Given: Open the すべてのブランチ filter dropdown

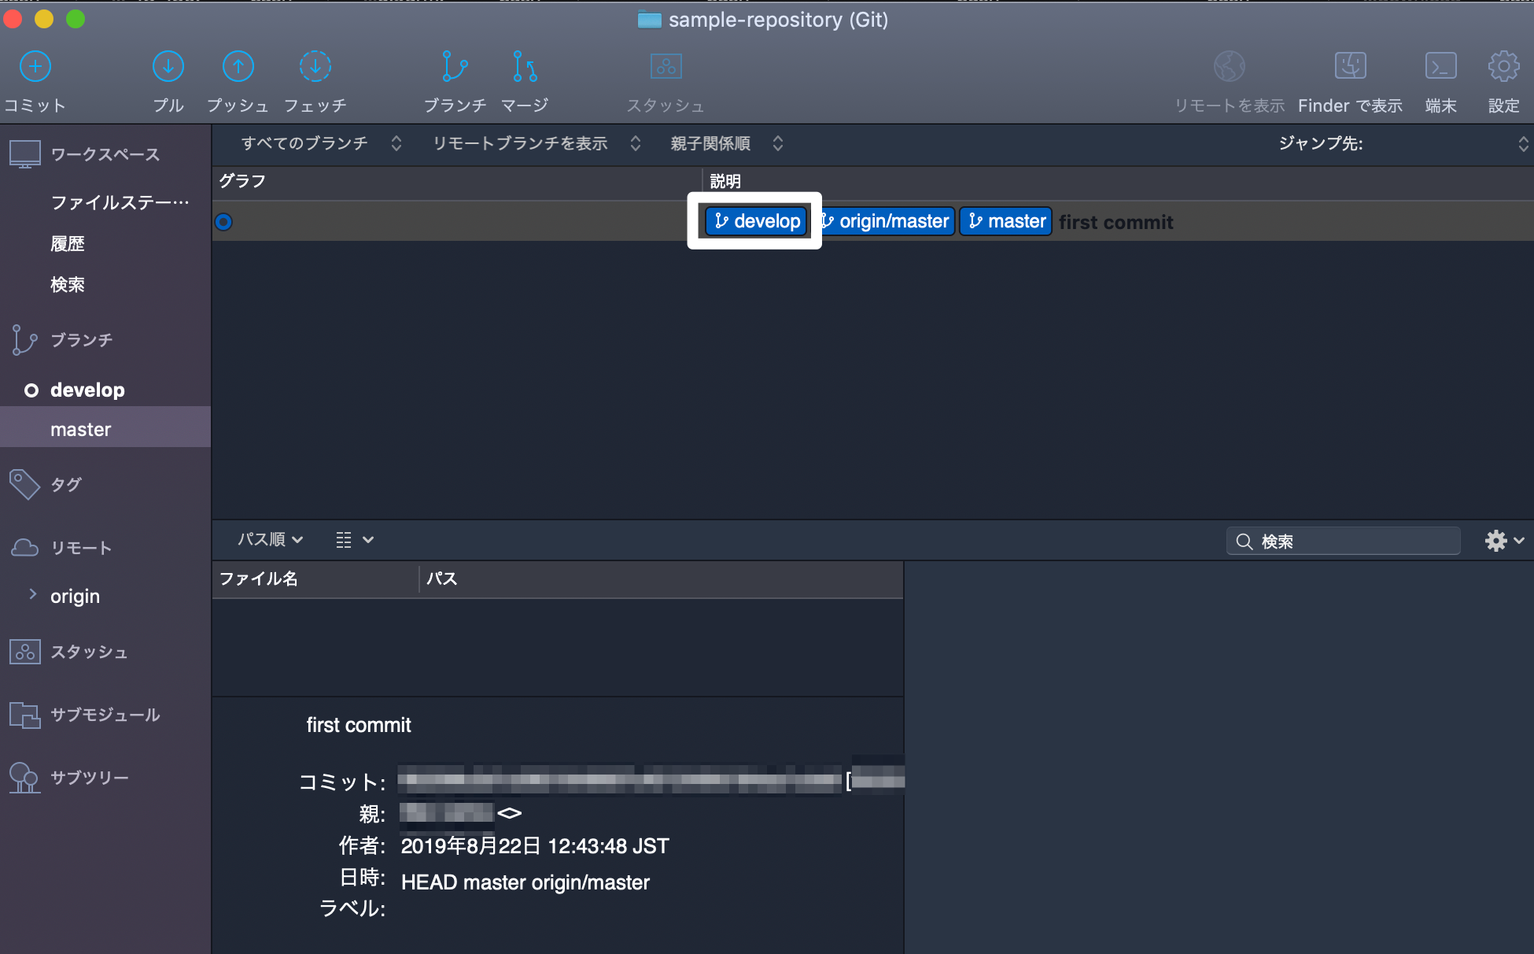Looking at the screenshot, I should tap(315, 143).
